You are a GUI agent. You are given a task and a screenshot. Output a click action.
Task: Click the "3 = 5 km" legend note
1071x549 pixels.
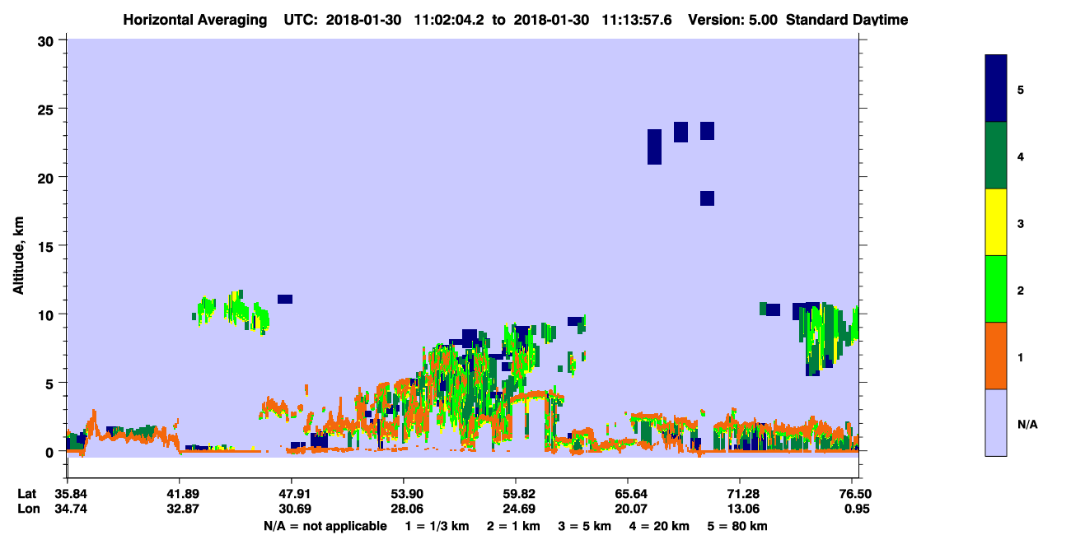tap(584, 526)
